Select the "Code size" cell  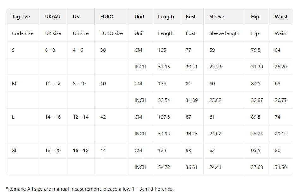(22, 33)
